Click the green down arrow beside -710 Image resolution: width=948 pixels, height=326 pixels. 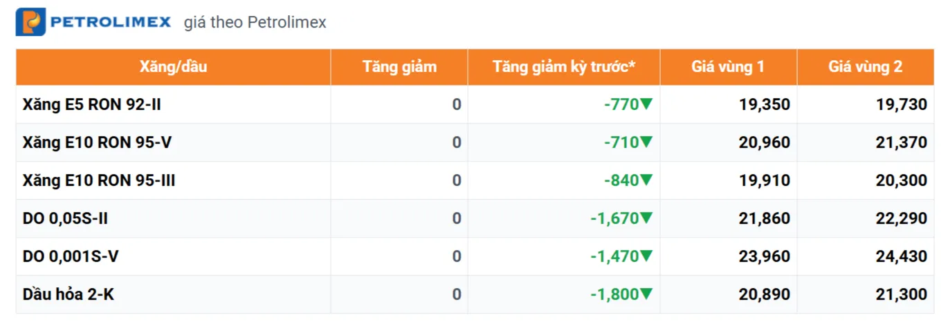(646, 142)
